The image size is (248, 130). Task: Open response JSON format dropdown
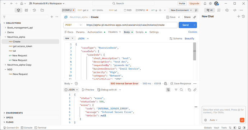(x=71, y=90)
